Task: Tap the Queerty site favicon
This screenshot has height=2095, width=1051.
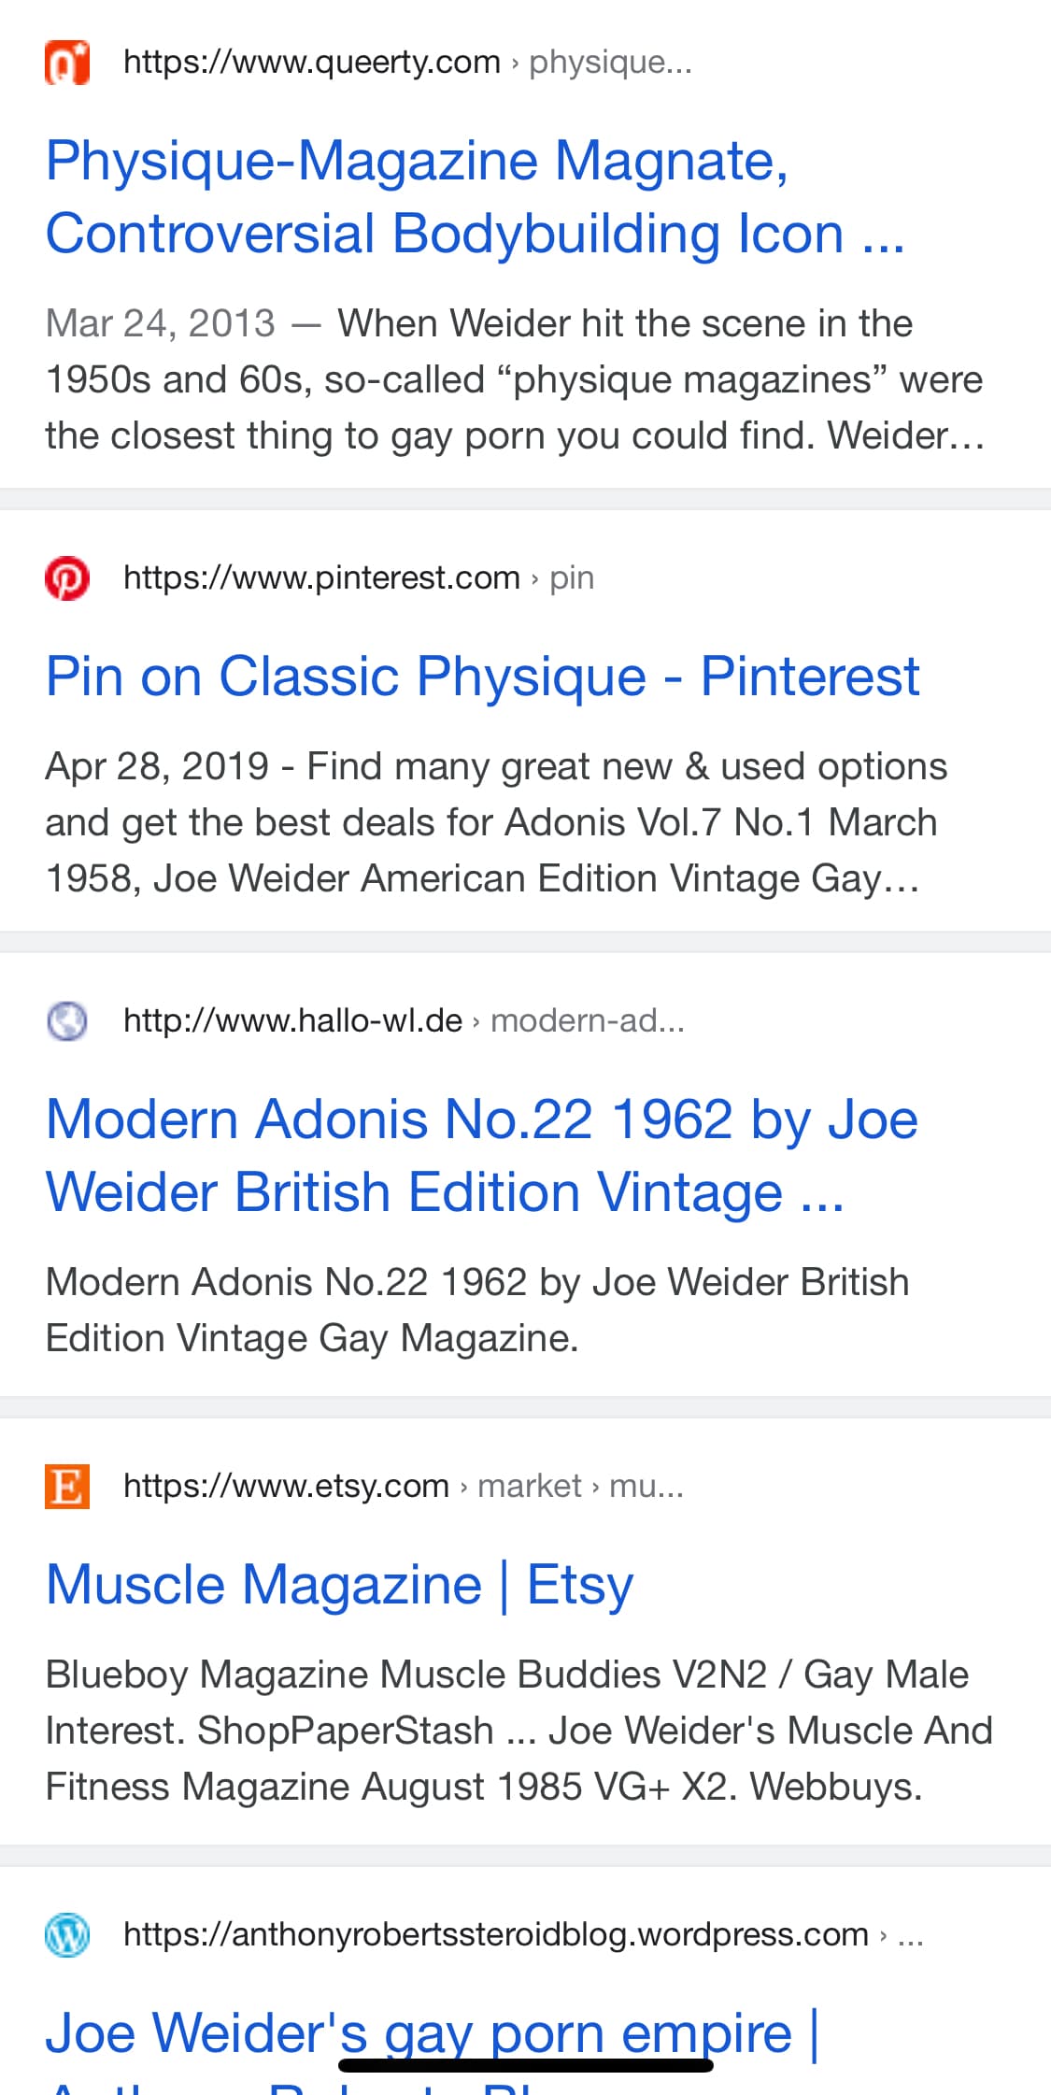Action: [67, 63]
